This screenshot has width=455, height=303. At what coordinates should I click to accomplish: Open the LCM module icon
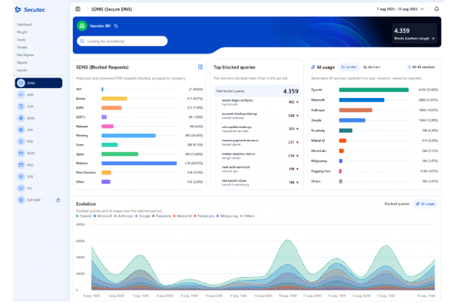21,106
